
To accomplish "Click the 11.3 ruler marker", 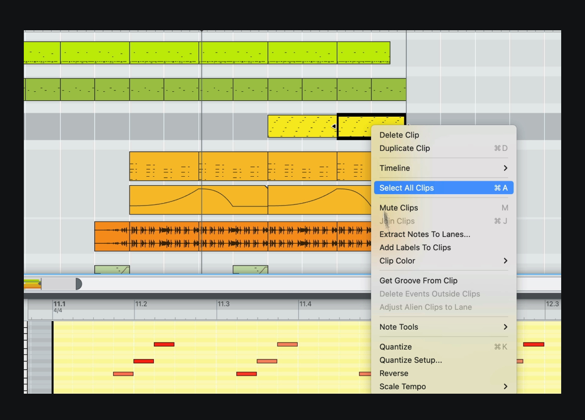I will click(x=223, y=304).
